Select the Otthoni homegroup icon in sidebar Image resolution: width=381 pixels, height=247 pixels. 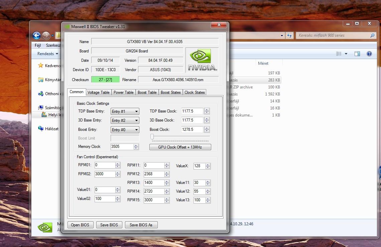pyautogui.click(x=40, y=94)
